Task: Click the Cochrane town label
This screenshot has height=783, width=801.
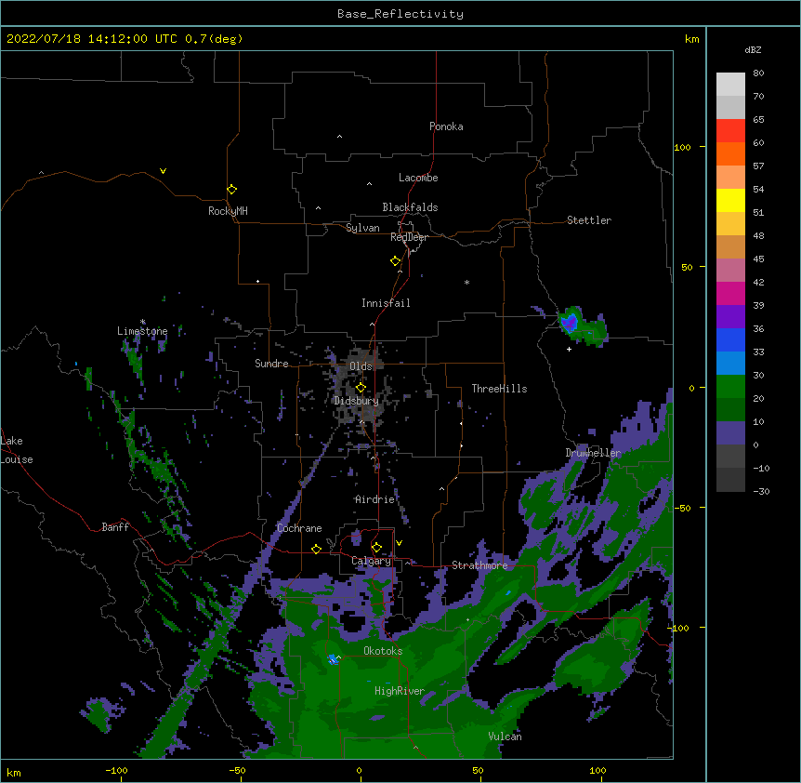Action: 299,528
